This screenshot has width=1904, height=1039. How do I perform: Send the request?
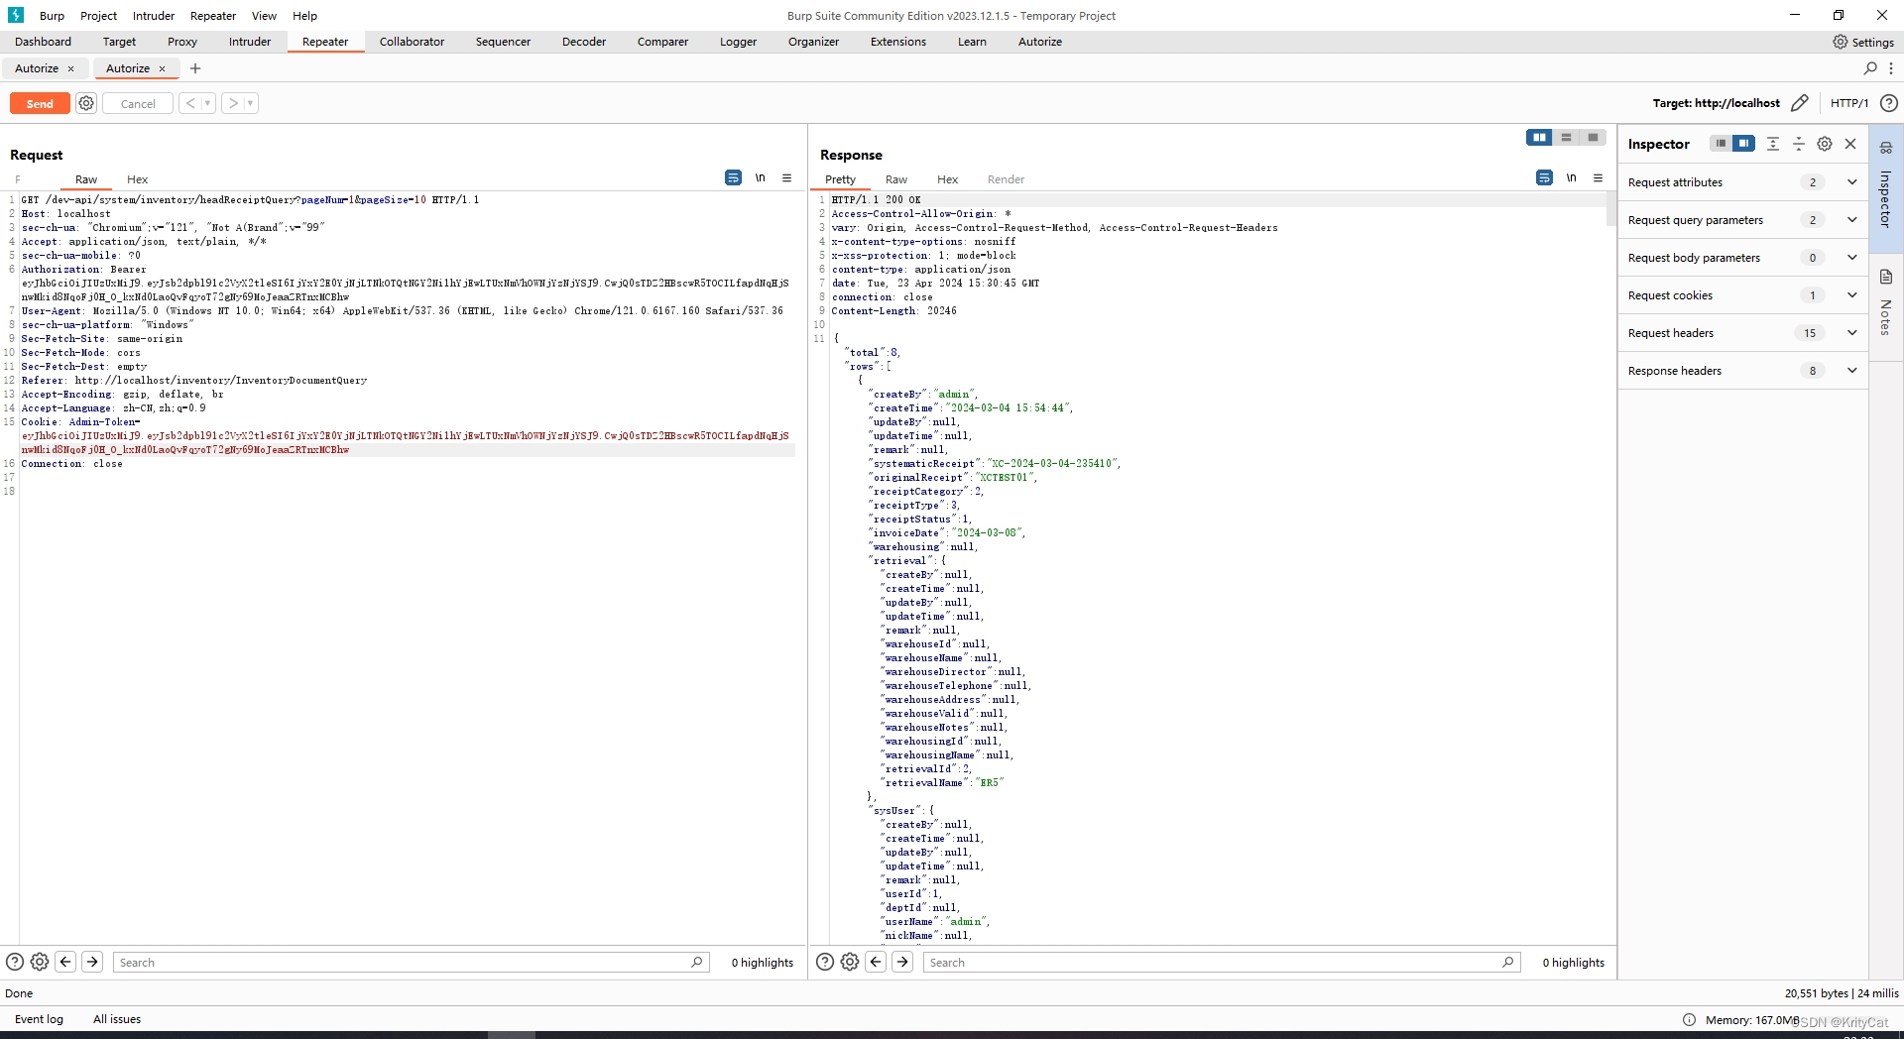click(x=40, y=103)
